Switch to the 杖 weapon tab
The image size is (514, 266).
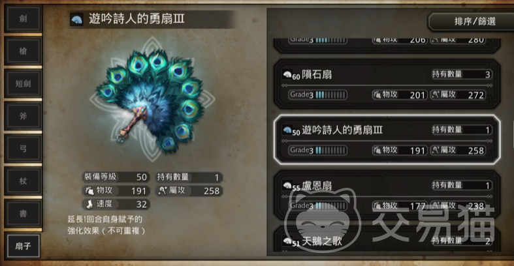(x=23, y=181)
